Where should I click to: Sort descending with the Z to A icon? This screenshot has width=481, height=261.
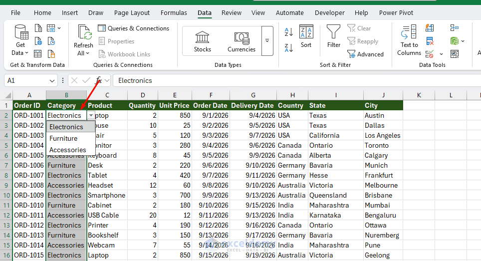289,48
